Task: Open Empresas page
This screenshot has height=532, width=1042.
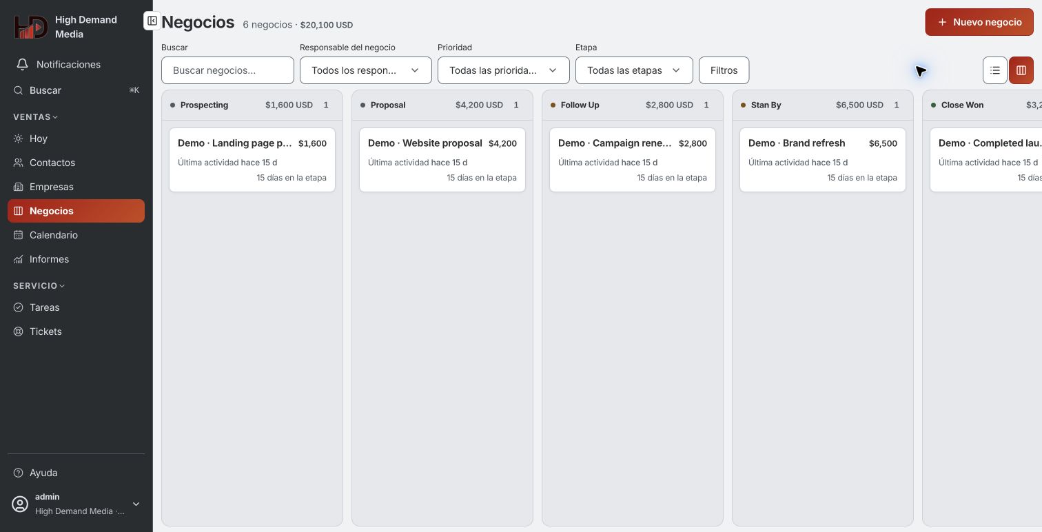Action: [76, 187]
